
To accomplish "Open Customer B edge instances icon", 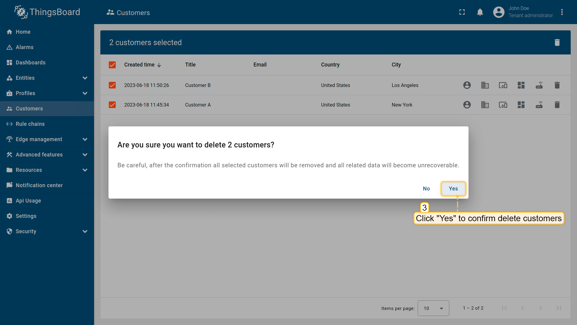I will pyautogui.click(x=539, y=85).
